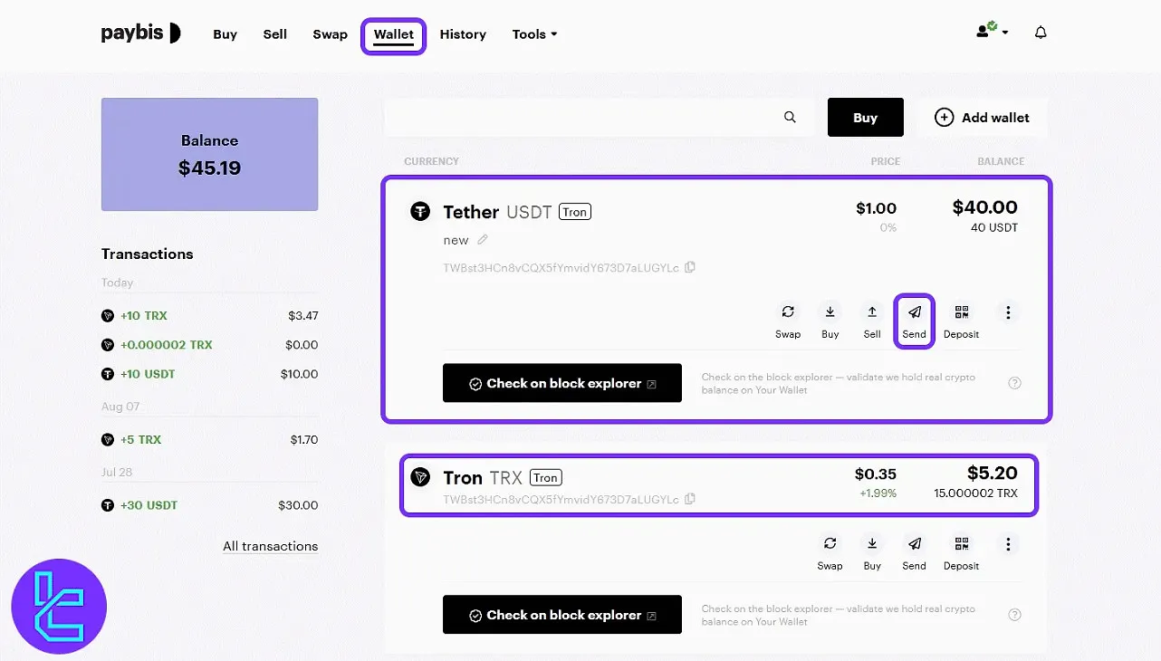Viewport: 1161px width, 661px height.
Task: Click the Sell icon for Tether wallet
Action: (871, 313)
